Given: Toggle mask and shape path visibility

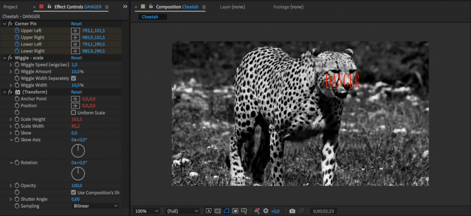Looking at the screenshot, I should pyautogui.click(x=226, y=211).
